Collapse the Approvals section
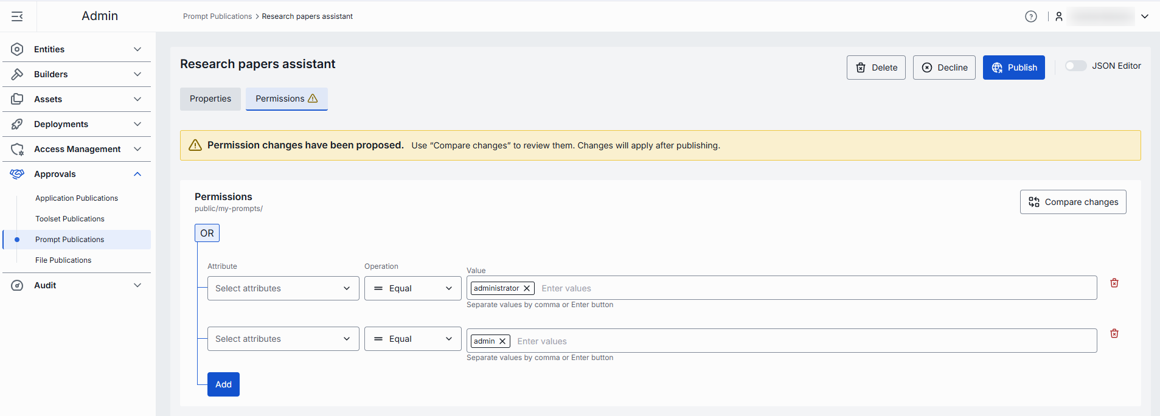This screenshot has height=416, width=1160. [137, 174]
